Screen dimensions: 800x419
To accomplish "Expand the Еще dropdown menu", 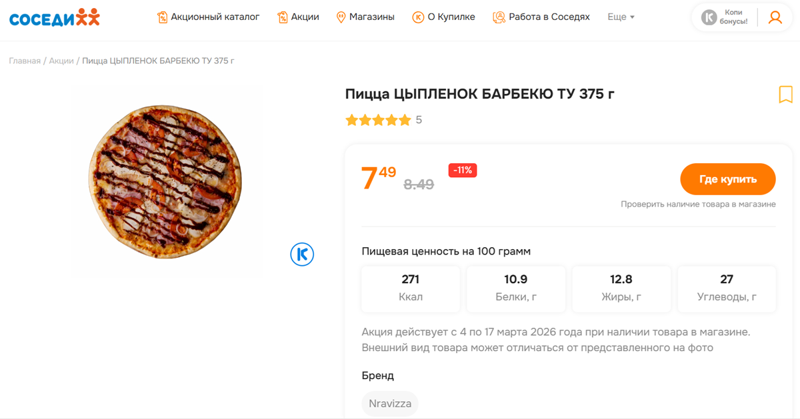I will pos(620,17).
